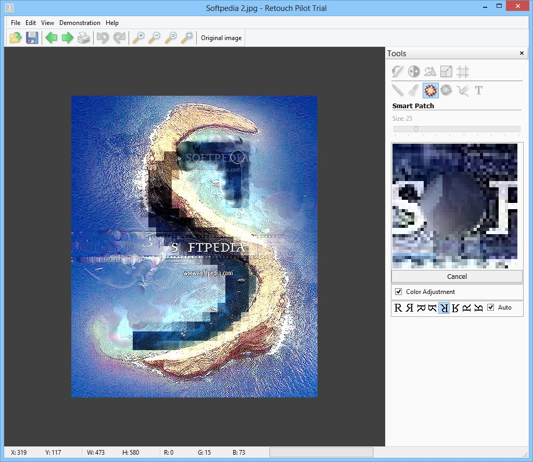Zoom in with the plus magnifier
The height and width of the screenshot is (462, 533).
[x=138, y=37]
